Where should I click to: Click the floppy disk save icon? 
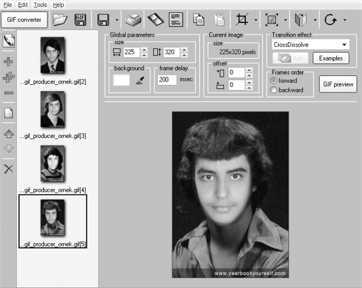[x=103, y=20]
